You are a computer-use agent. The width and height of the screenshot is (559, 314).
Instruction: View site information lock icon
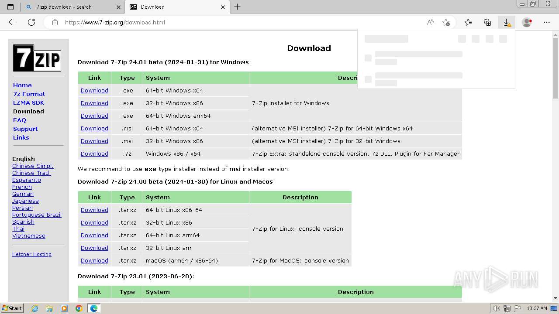click(55, 22)
